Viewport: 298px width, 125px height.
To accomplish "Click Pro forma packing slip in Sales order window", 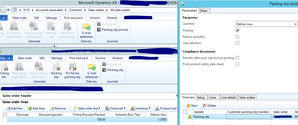I will [x=72, y=71].
